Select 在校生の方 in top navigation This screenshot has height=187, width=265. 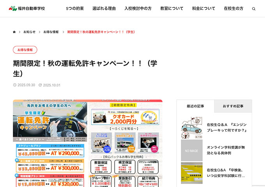(x=233, y=9)
